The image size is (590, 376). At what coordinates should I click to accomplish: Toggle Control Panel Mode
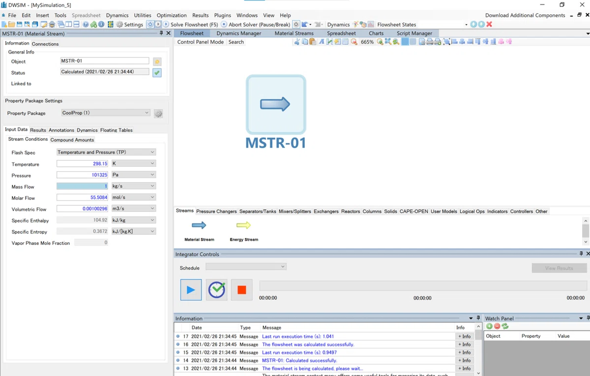click(x=201, y=42)
